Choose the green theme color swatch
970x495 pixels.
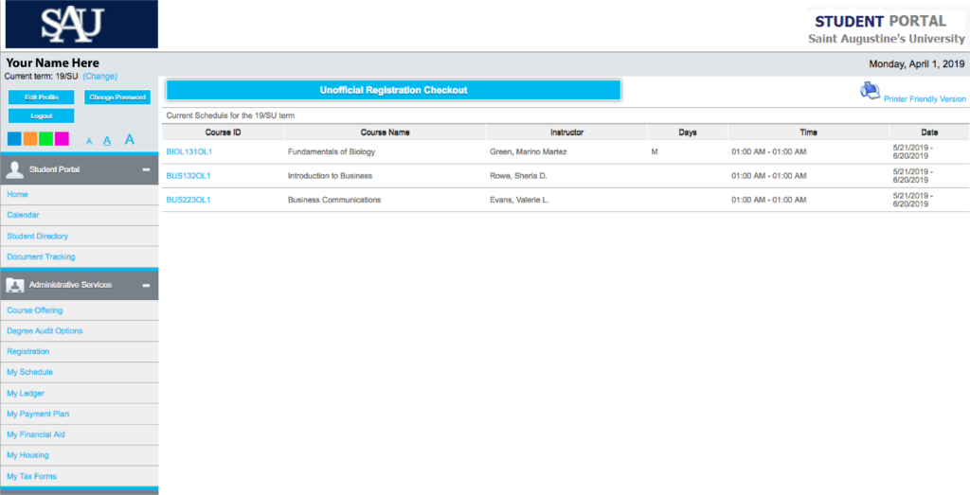pos(45,138)
